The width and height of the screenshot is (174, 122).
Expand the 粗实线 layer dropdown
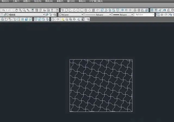point(44,14)
